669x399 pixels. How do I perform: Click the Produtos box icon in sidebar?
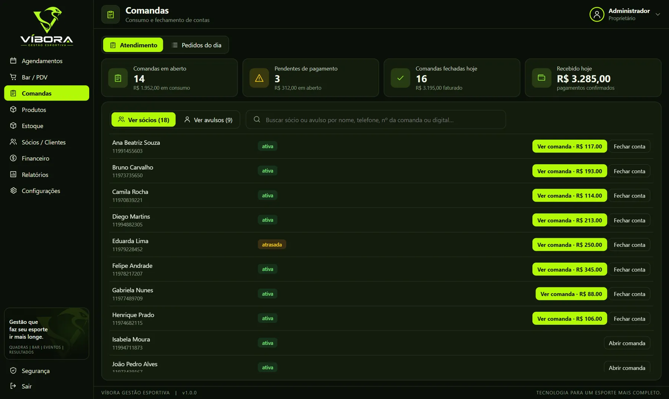tap(13, 109)
